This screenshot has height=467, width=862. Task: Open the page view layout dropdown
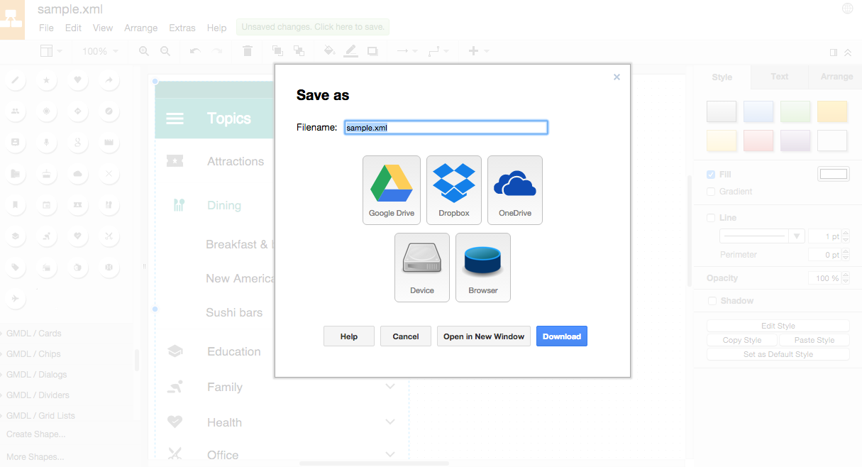[x=51, y=51]
